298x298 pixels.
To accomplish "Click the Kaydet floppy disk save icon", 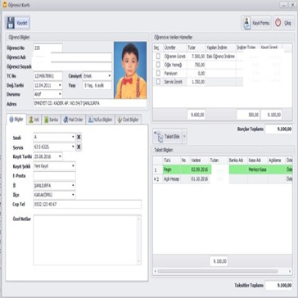I will (11, 23).
